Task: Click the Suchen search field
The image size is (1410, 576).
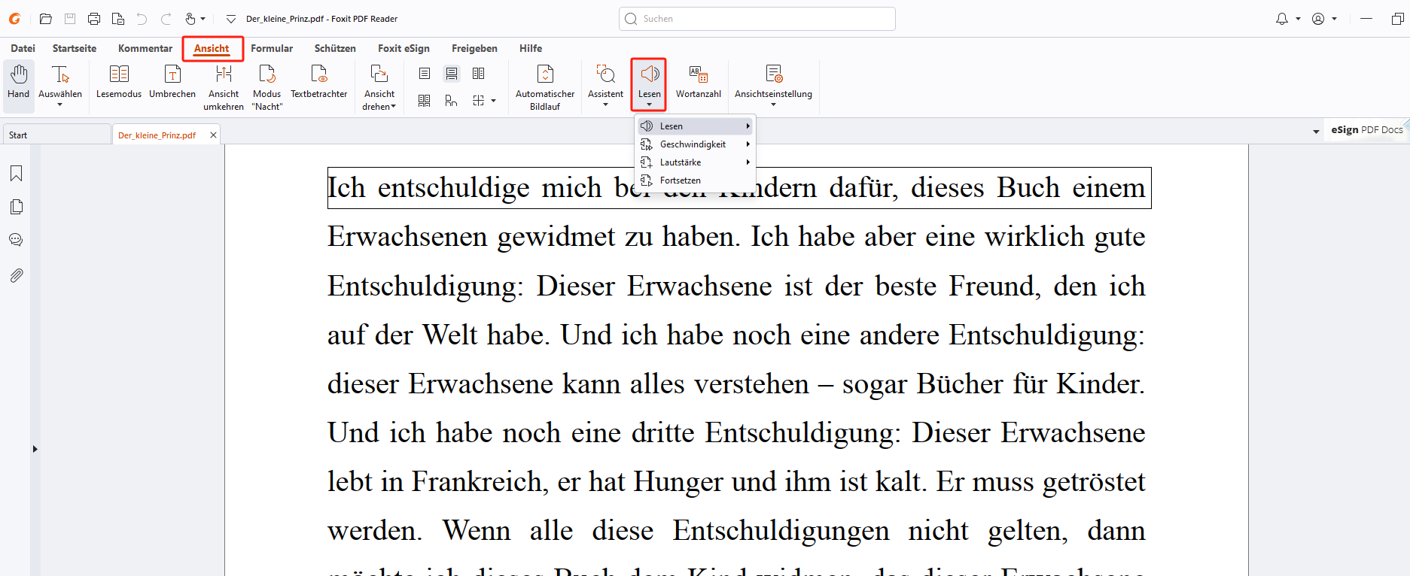Action: pyautogui.click(x=757, y=19)
